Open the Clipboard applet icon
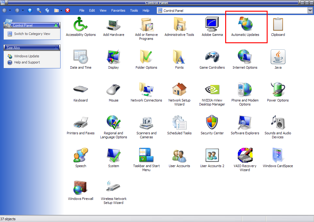314x222 pixels. 278,24
